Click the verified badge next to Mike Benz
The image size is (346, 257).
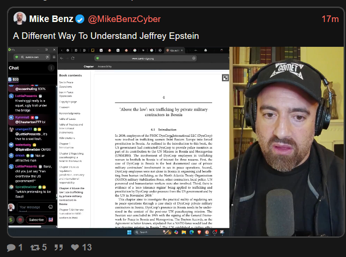click(80, 19)
